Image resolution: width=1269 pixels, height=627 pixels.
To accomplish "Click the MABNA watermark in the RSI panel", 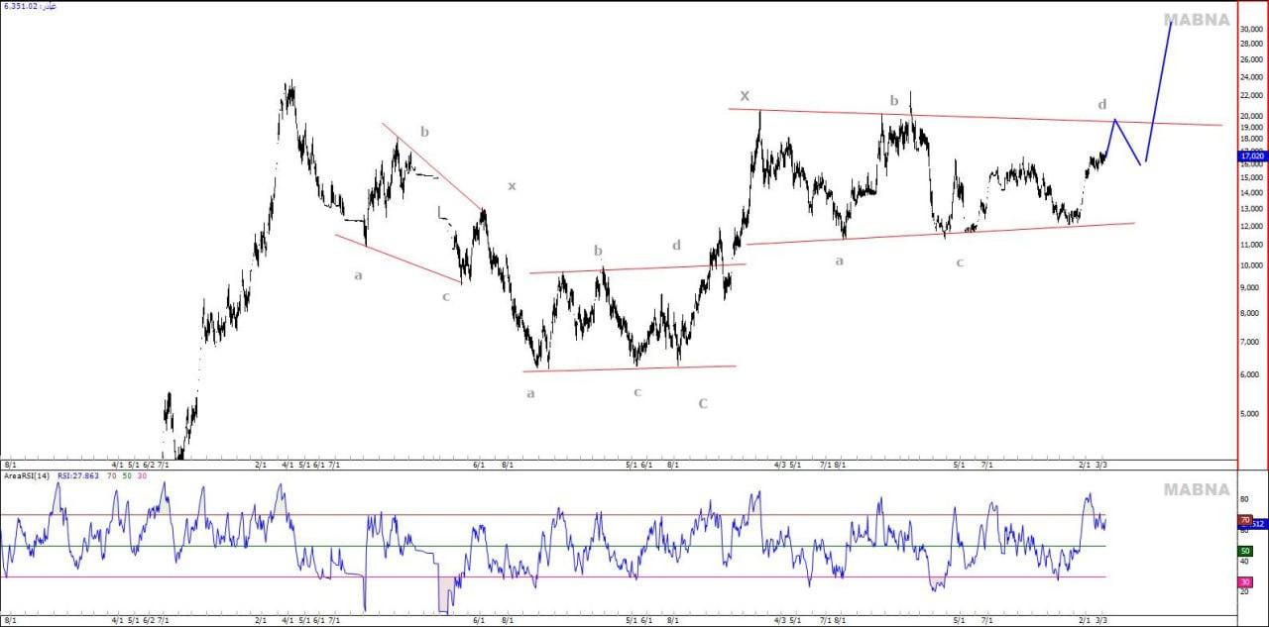I will [1196, 489].
